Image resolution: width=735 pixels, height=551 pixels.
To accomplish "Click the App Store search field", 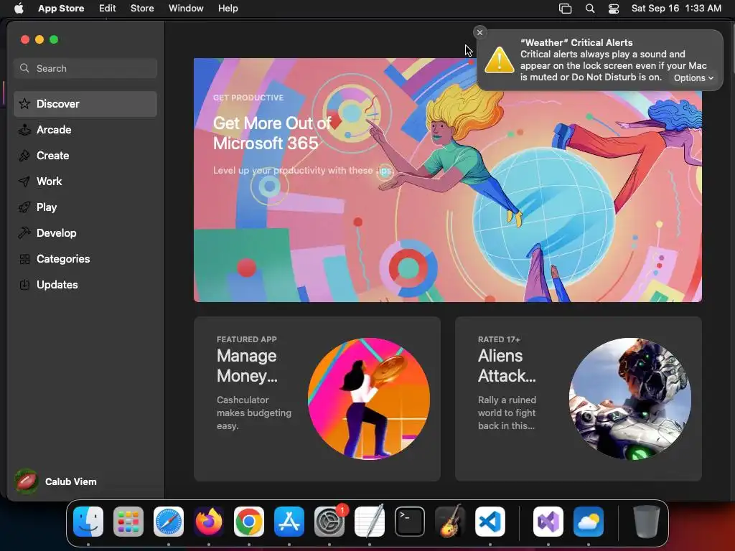I will (x=85, y=68).
